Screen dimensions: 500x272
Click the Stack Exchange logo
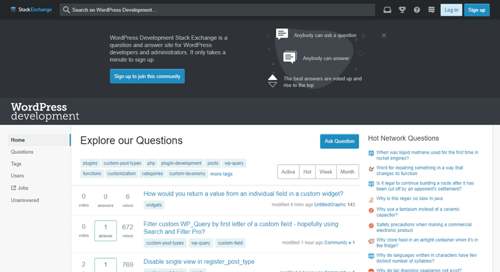click(31, 9)
